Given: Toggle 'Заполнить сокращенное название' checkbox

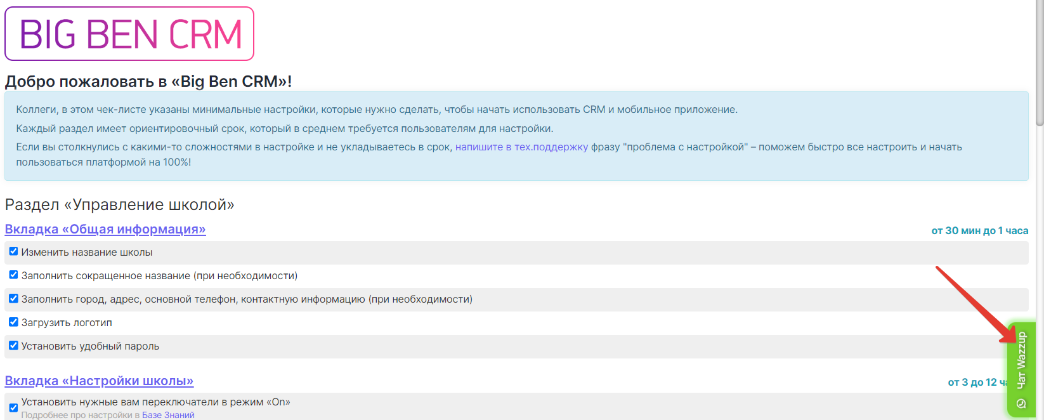Looking at the screenshot, I should 13,275.
